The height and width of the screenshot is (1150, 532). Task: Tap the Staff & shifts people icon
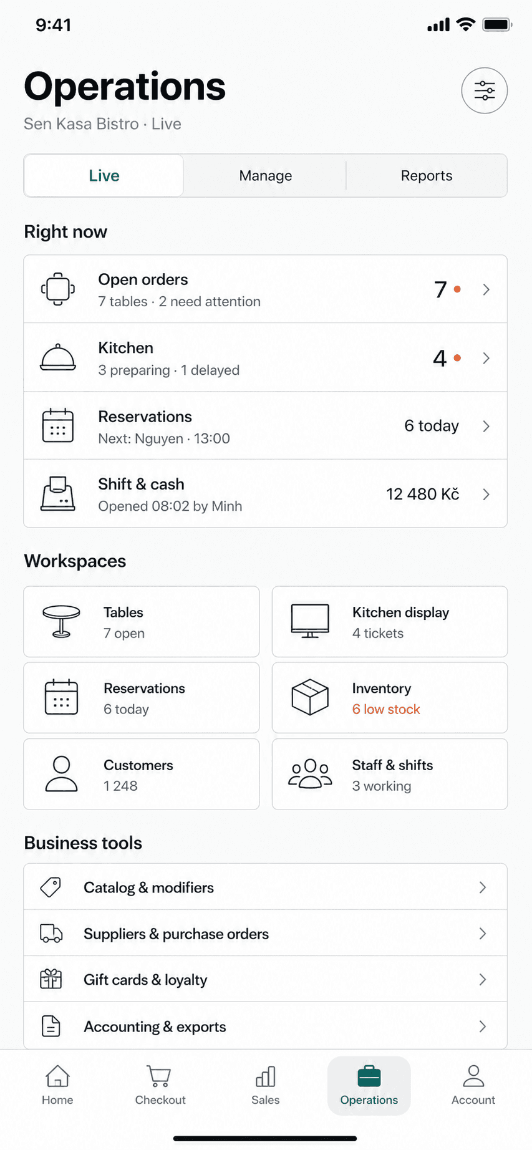click(310, 774)
